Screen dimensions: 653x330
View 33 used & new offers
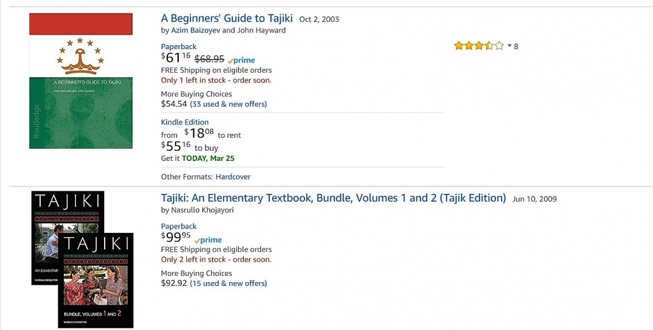tap(229, 104)
